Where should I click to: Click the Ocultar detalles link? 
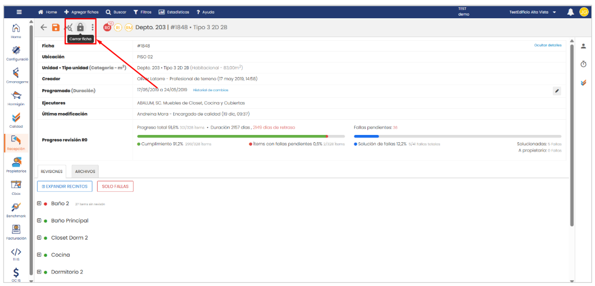pyautogui.click(x=548, y=45)
